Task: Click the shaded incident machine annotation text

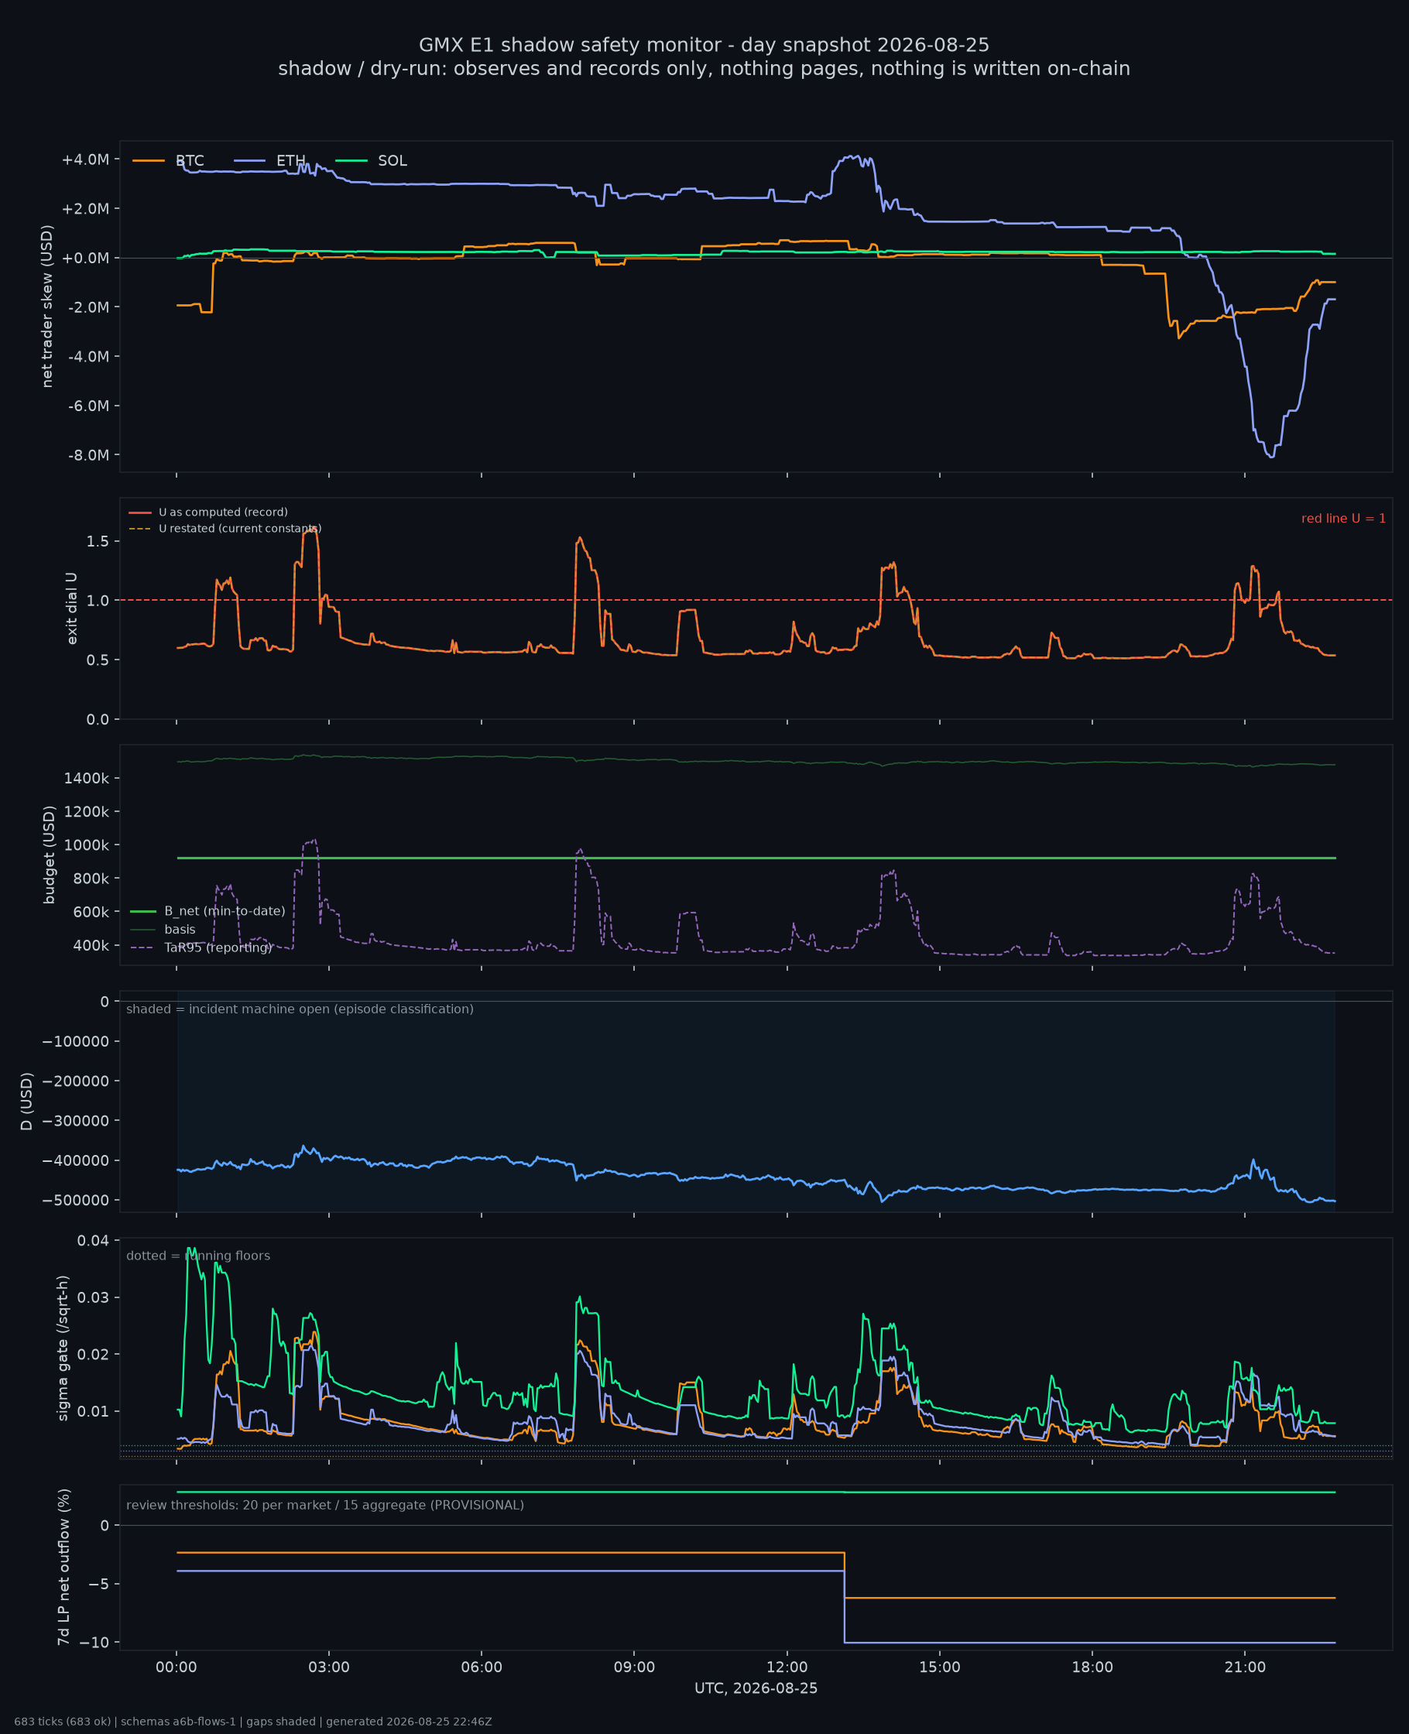Action: pos(300,1009)
